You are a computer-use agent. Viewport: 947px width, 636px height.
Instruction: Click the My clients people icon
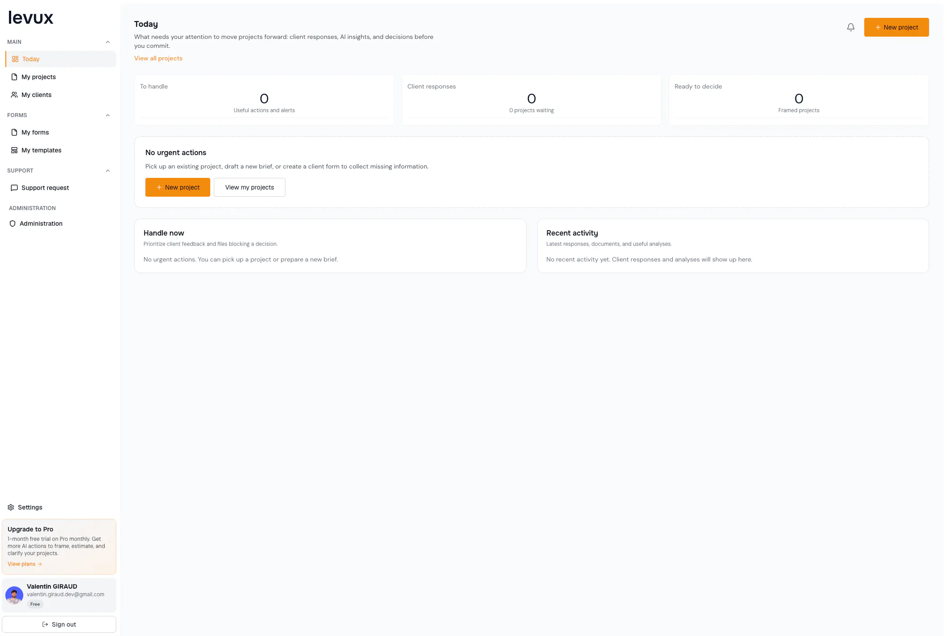14,95
